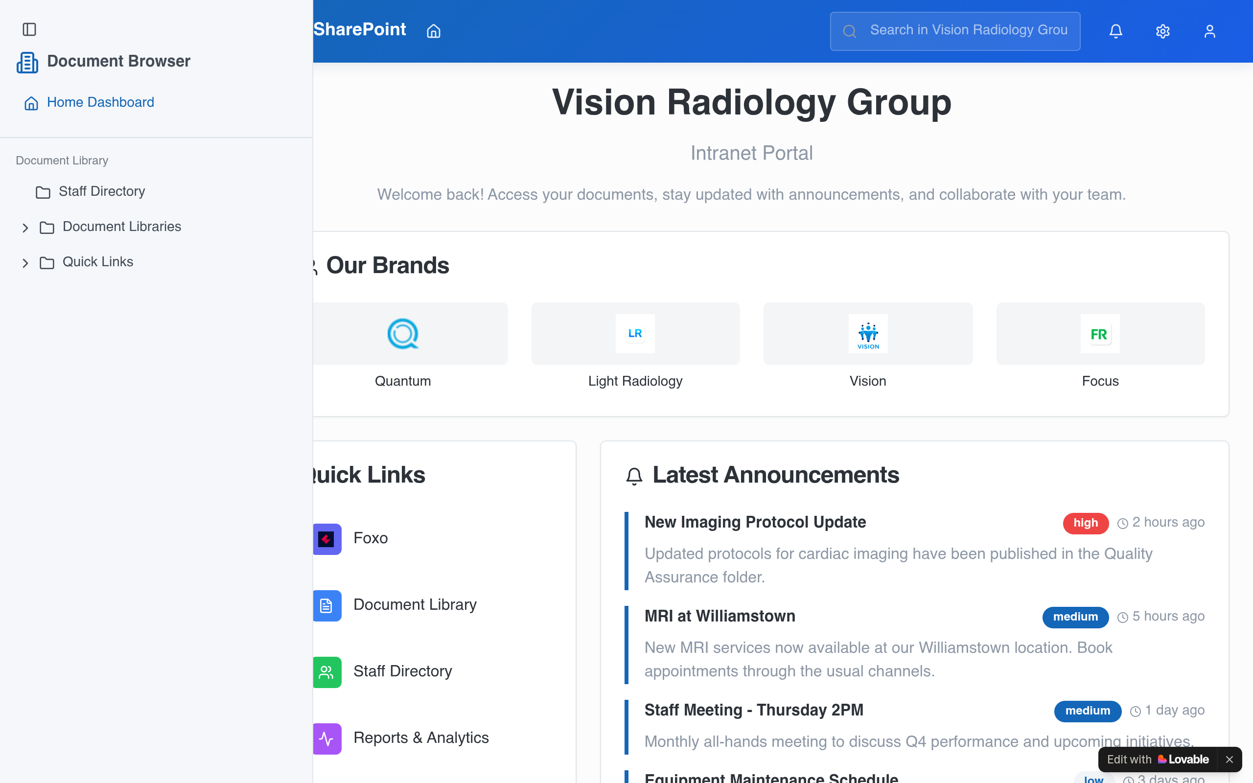
Task: Click the Latest Announcements bell icon
Action: tap(634, 476)
